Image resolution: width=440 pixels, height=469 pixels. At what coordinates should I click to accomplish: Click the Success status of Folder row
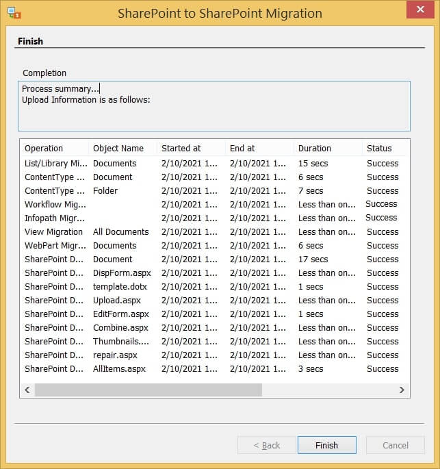click(x=383, y=191)
